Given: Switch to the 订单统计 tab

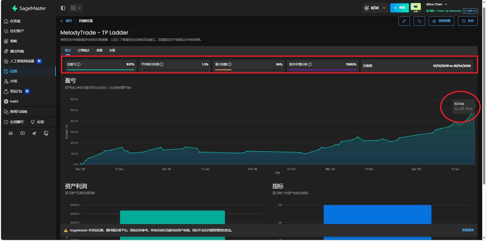Looking at the screenshot, I should [83, 50].
